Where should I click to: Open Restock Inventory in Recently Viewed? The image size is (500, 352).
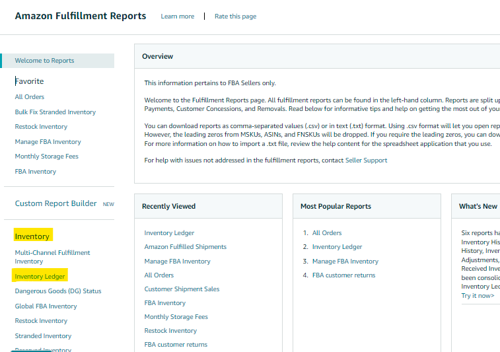170,331
